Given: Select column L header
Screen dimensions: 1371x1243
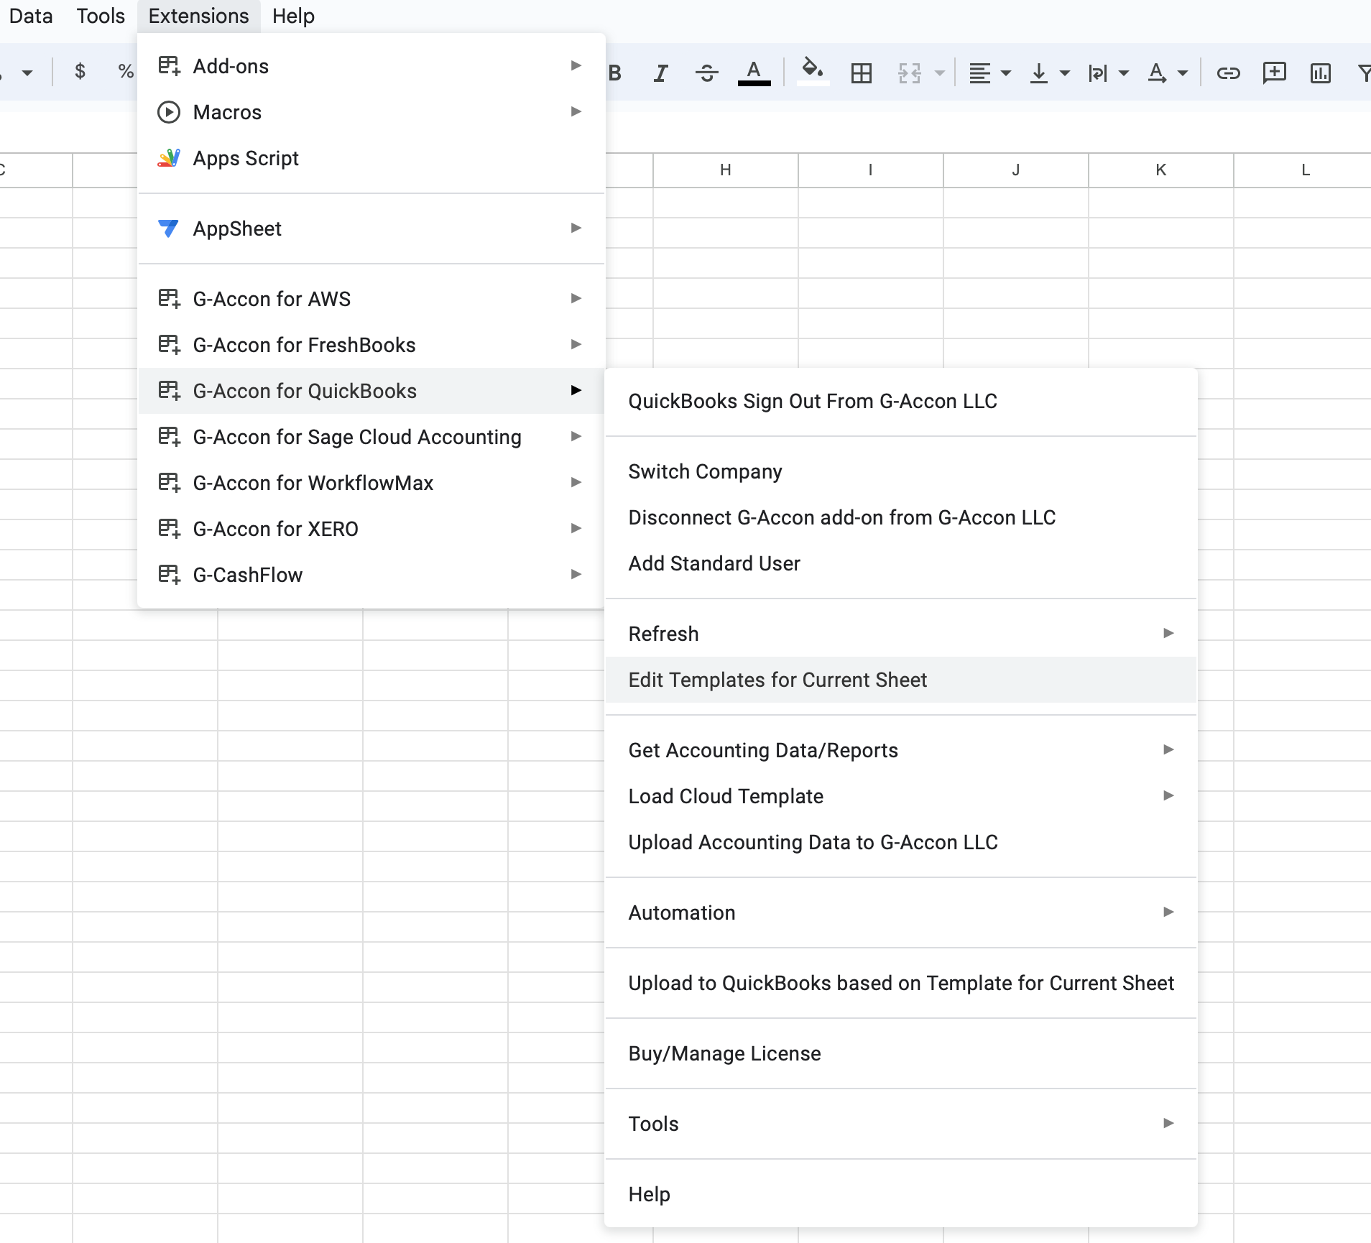Looking at the screenshot, I should coord(1303,170).
